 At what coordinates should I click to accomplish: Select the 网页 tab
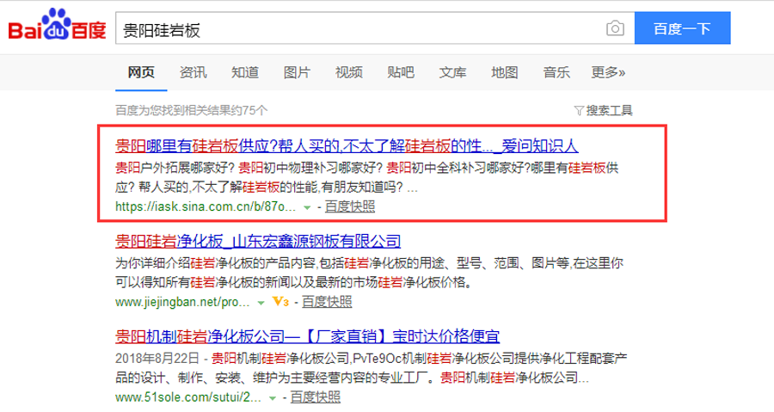(141, 72)
